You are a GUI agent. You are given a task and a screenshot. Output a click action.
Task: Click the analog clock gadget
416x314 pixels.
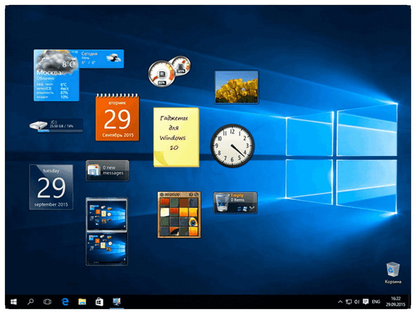(x=232, y=146)
